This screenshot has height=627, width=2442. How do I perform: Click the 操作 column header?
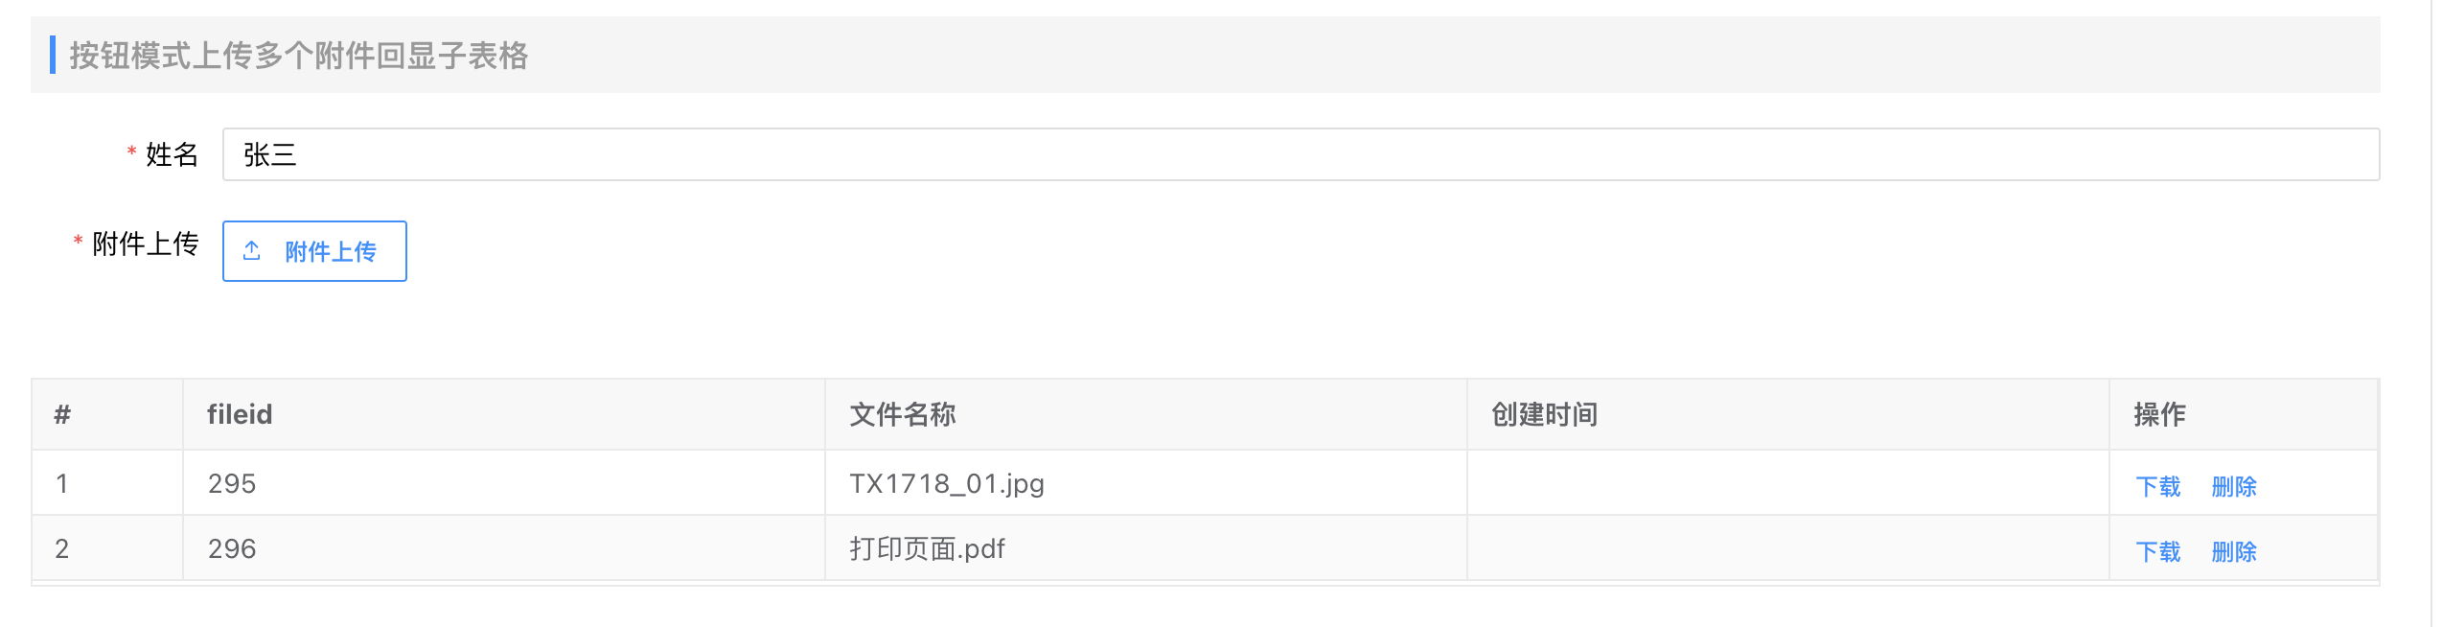2159,414
